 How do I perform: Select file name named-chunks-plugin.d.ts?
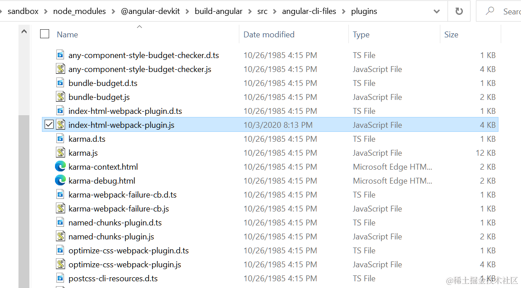tap(115, 222)
